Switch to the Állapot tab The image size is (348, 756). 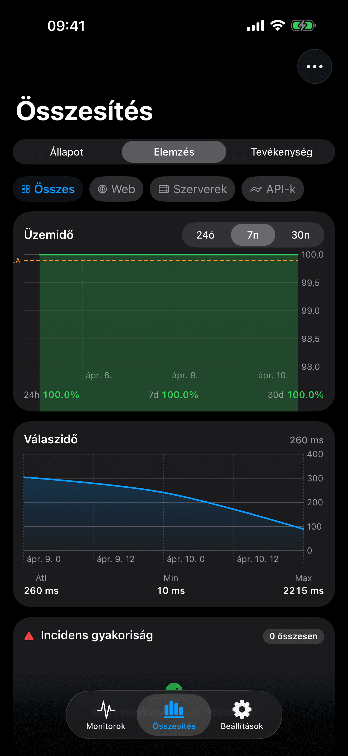[x=67, y=152]
